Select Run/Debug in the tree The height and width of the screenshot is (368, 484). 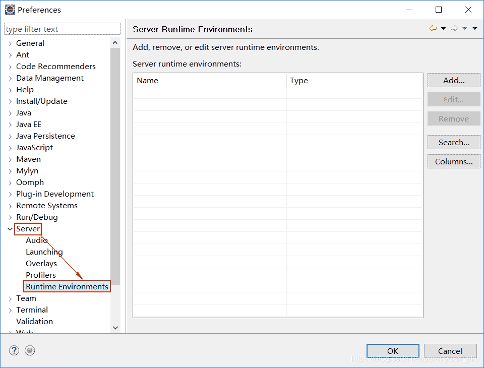click(x=37, y=217)
